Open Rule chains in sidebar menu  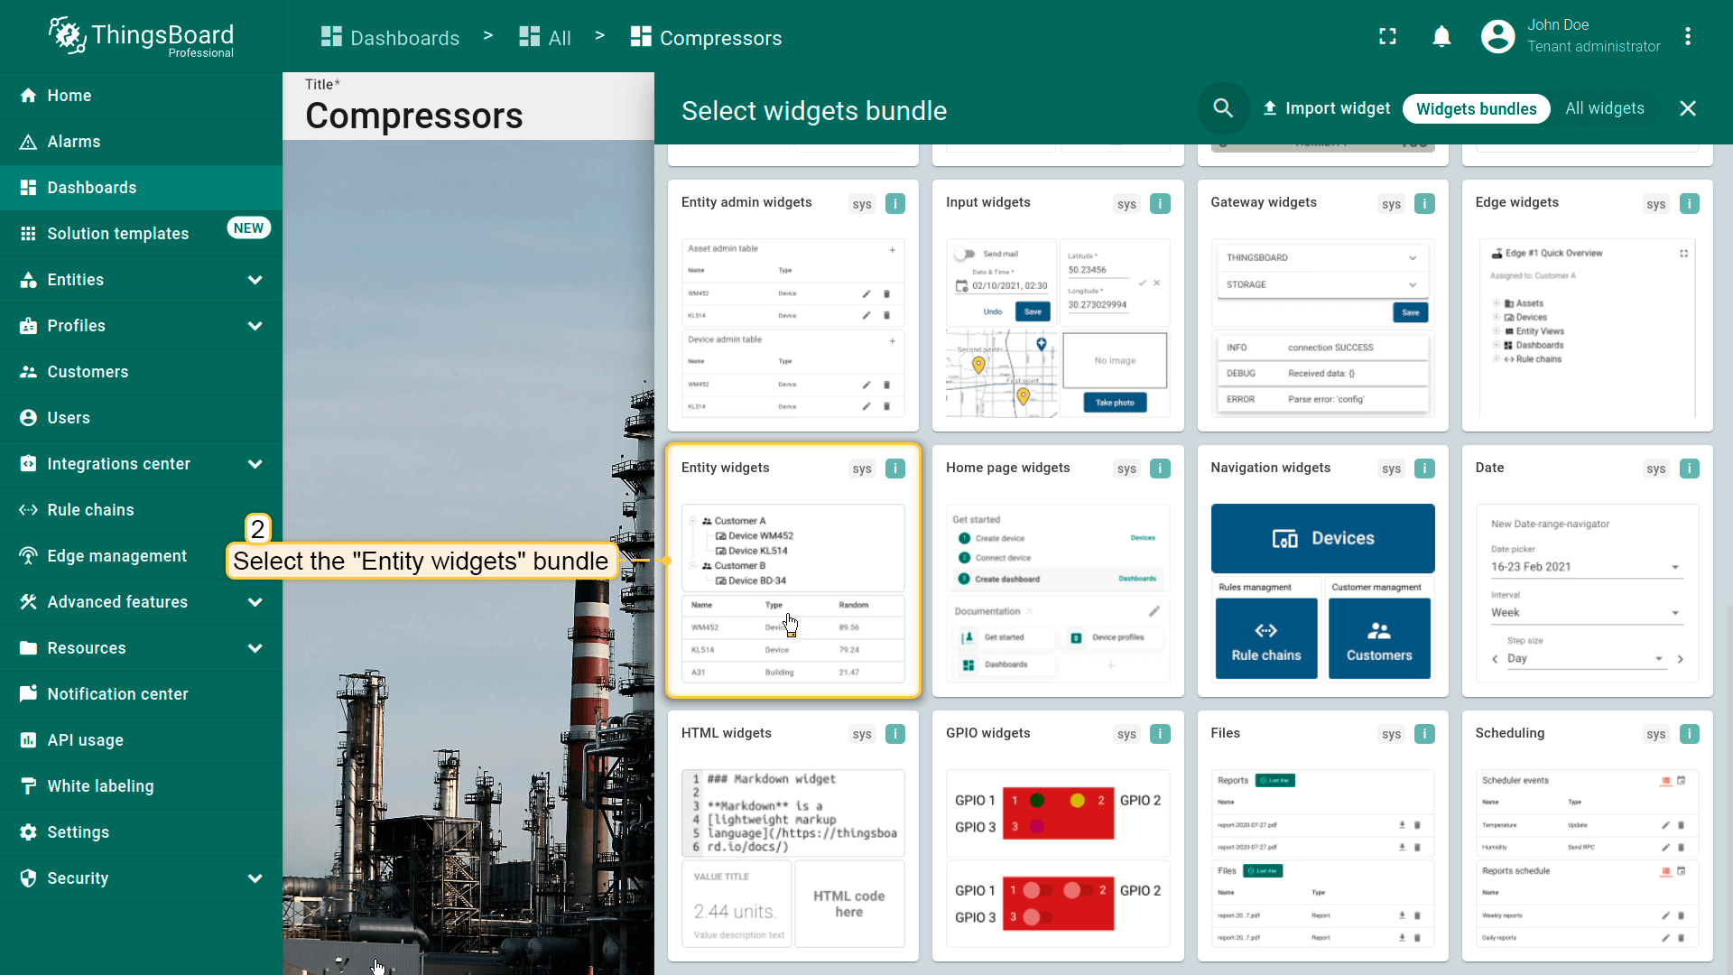coord(90,510)
